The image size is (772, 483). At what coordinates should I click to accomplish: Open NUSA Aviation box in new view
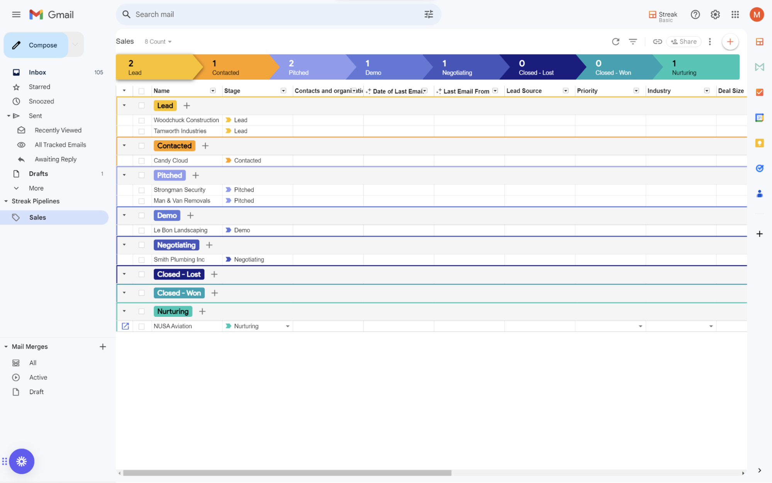pos(125,326)
